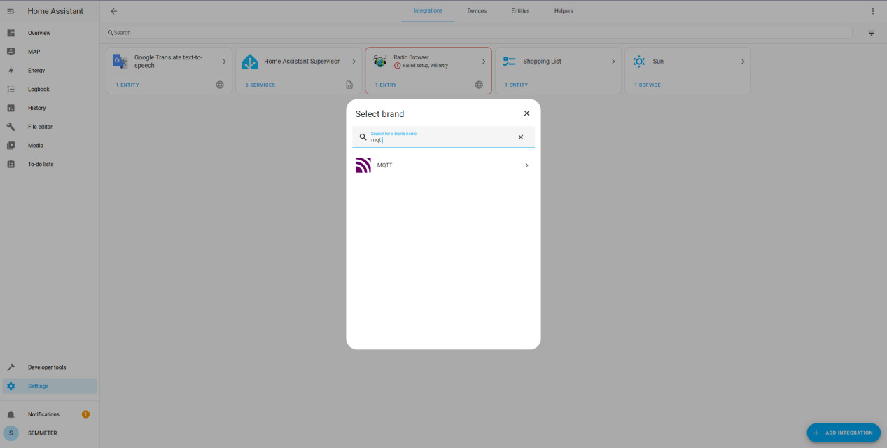Expand Radio Browser card chevron
This screenshot has width=887, height=448.
(x=483, y=62)
